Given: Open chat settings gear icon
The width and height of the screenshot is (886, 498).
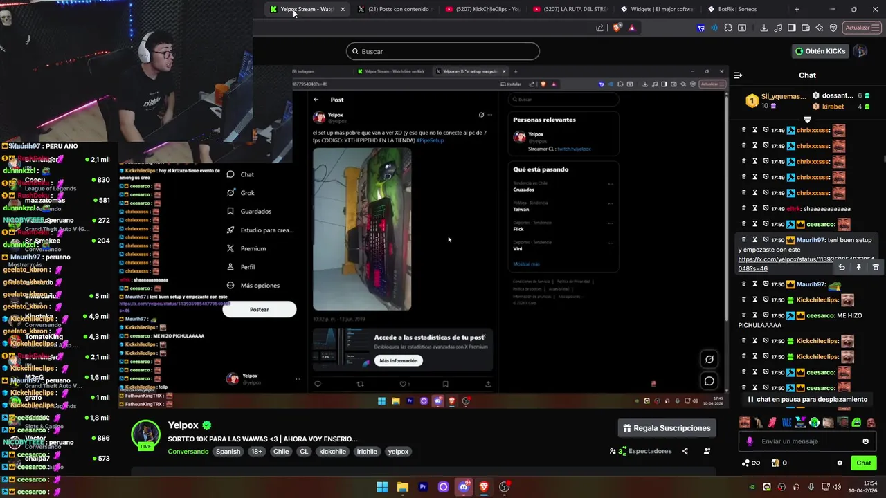Looking at the screenshot, I should [x=840, y=463].
